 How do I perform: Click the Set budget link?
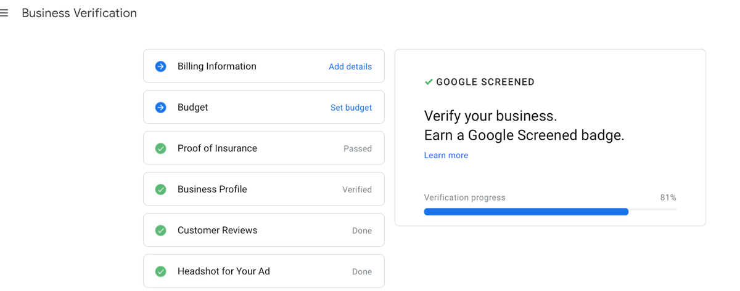pyautogui.click(x=351, y=108)
